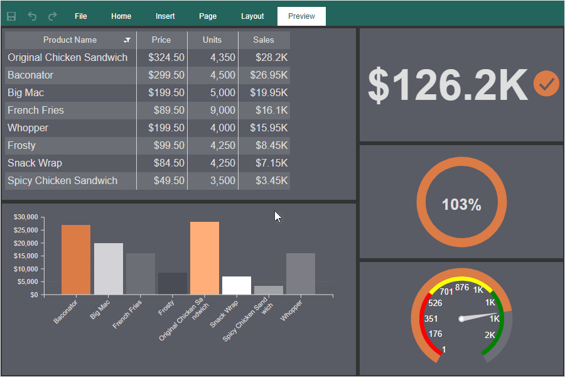
Task: Click the 9,000 units cell
Action: click(213, 111)
